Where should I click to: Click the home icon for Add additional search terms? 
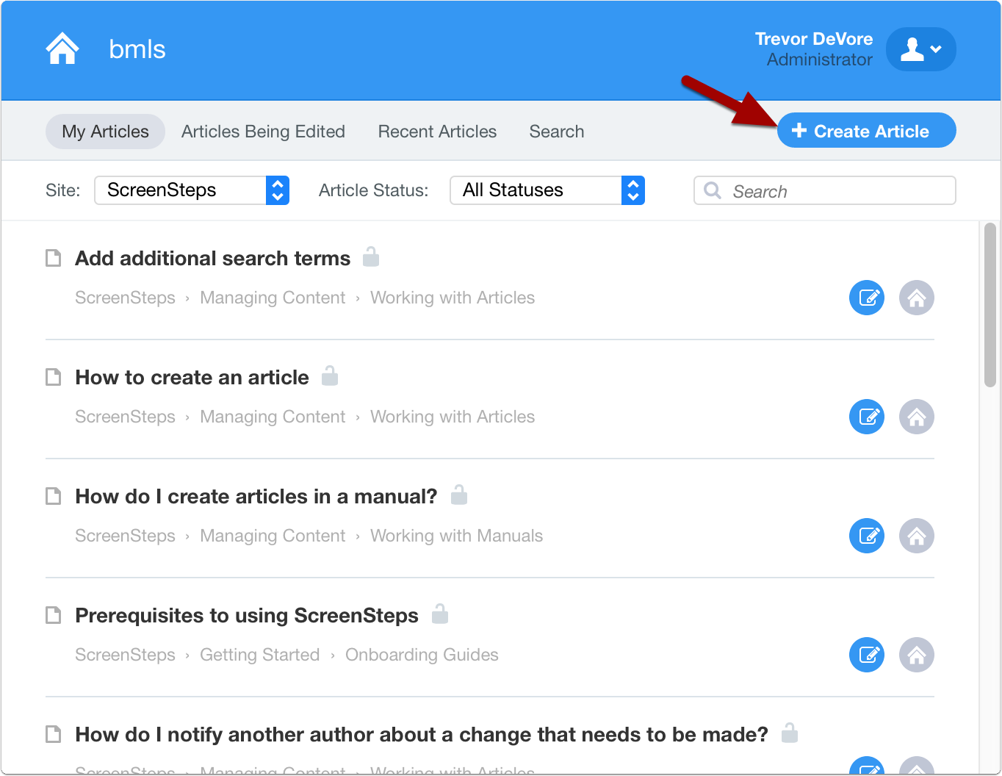point(917,298)
